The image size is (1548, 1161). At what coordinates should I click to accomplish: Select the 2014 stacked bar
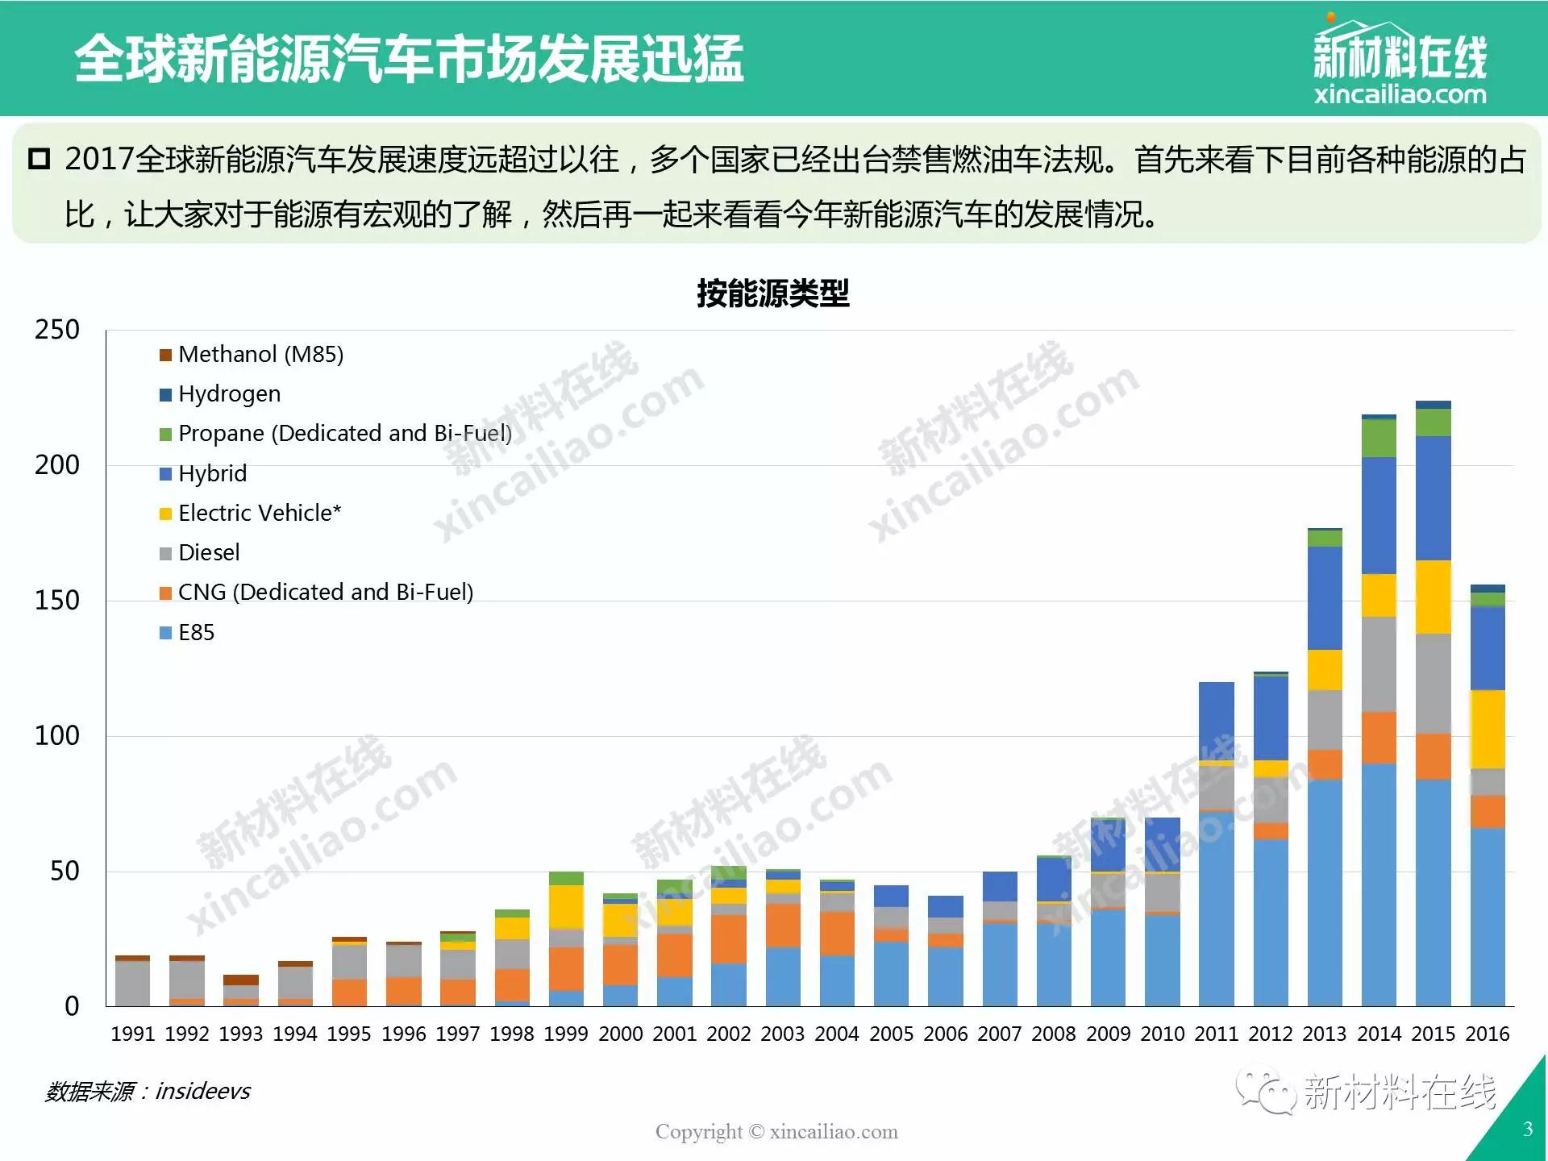click(1379, 710)
